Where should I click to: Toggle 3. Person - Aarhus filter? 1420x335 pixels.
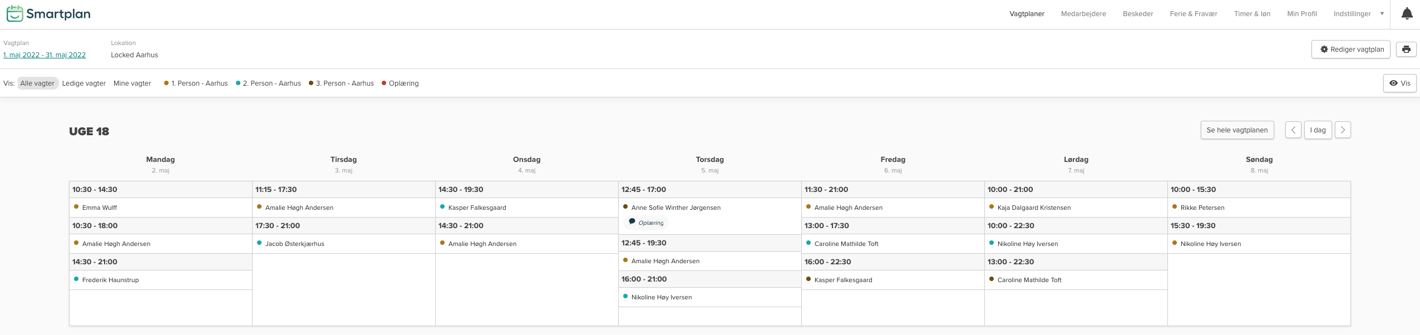click(x=341, y=83)
